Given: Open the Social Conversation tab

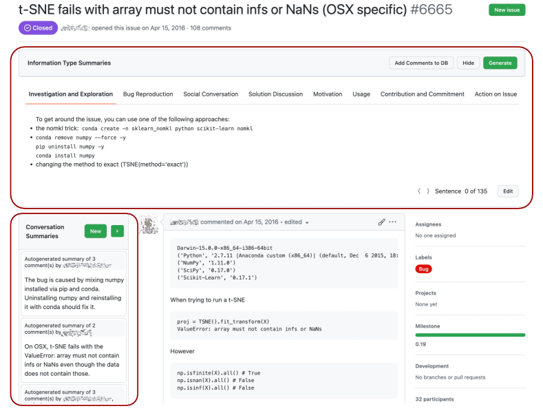Looking at the screenshot, I should pos(211,94).
